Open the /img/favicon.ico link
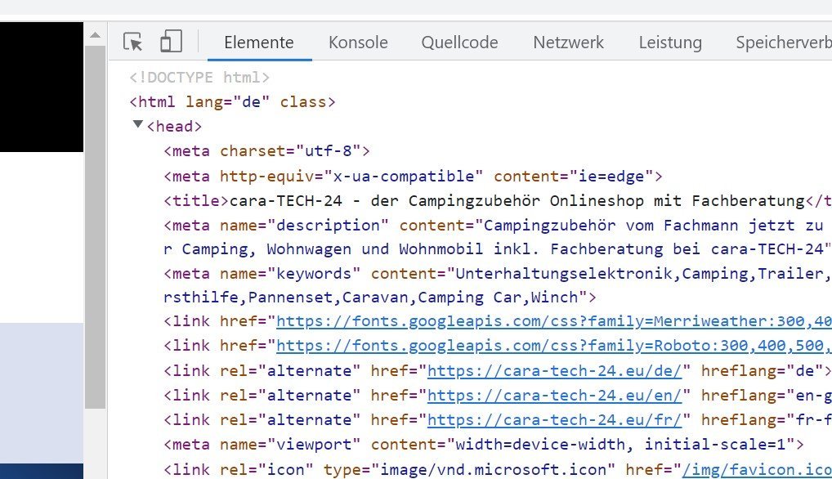The height and width of the screenshot is (479, 832). pyautogui.click(x=757, y=469)
